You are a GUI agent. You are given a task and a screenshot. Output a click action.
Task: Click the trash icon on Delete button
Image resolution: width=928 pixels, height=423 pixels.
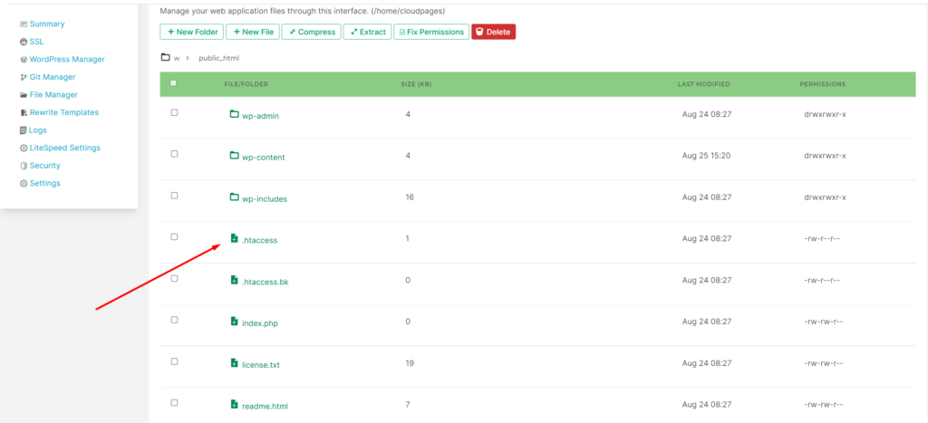(x=479, y=32)
